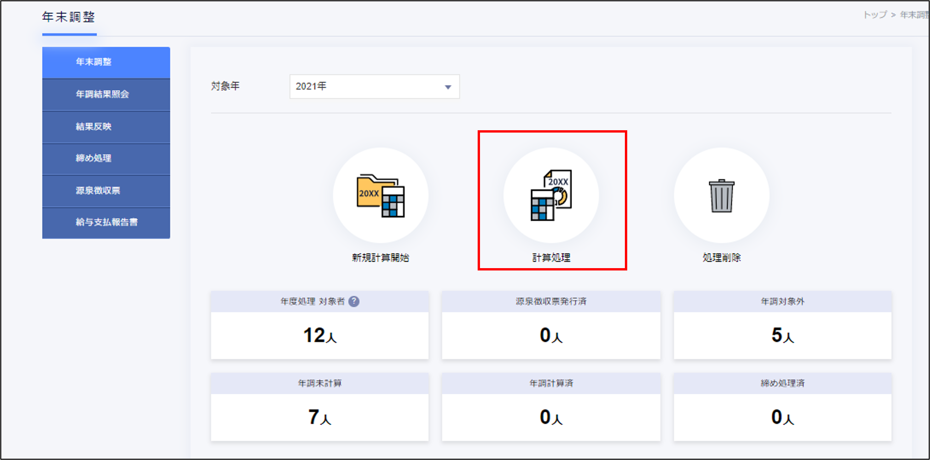The image size is (930, 460).
Task: Expand the 対象年 dropdown arrow
Action: [448, 87]
